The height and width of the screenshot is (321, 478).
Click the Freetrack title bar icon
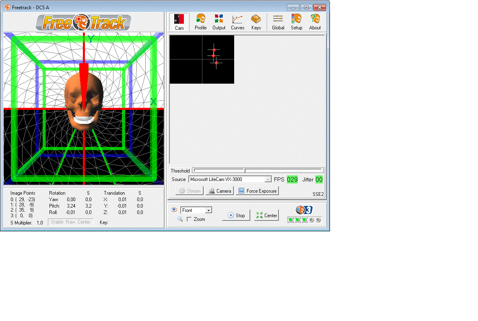[x=7, y=7]
